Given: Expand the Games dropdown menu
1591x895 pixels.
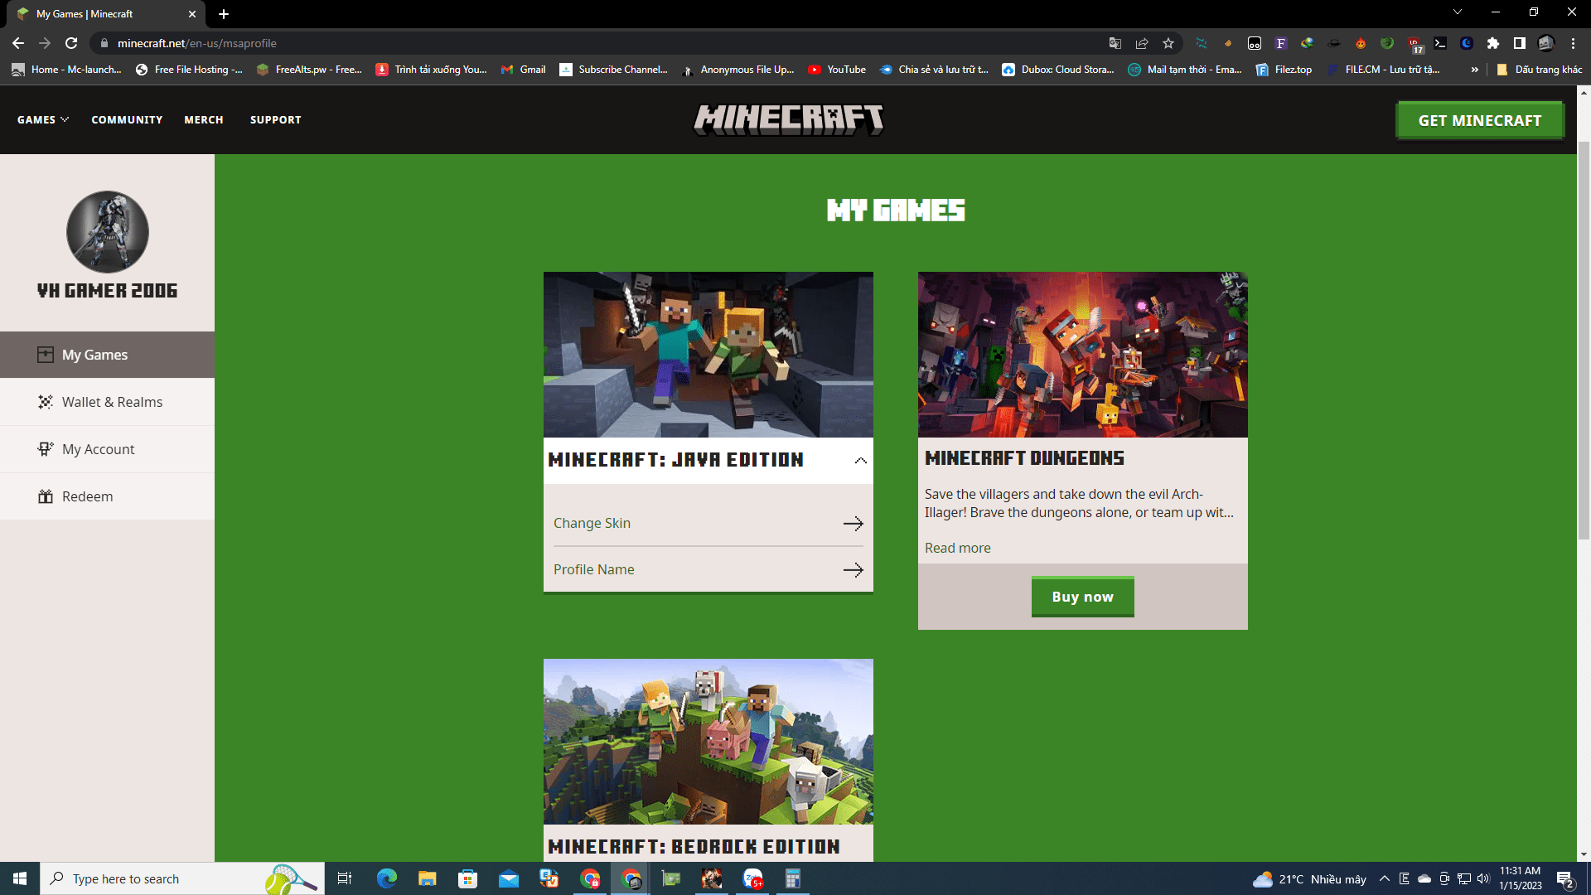Looking at the screenshot, I should pos(43,120).
